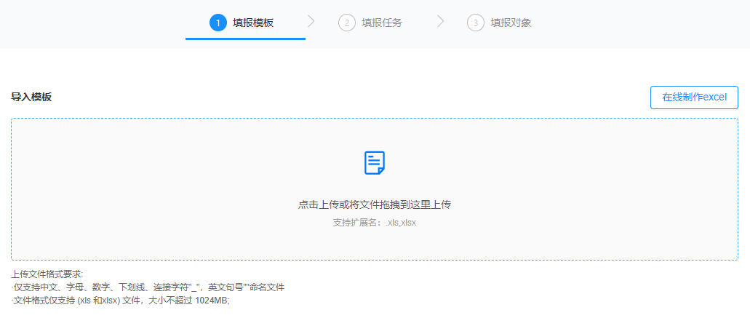Click the number 2 step circle

coord(347,23)
